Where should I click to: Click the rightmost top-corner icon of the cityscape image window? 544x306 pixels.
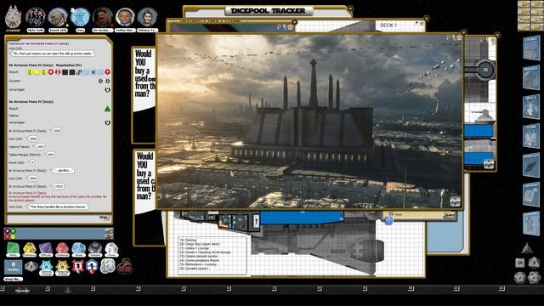(459, 37)
